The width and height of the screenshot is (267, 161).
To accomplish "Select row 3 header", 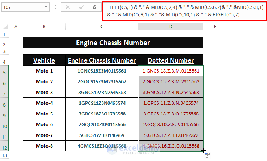I will (4, 51).
